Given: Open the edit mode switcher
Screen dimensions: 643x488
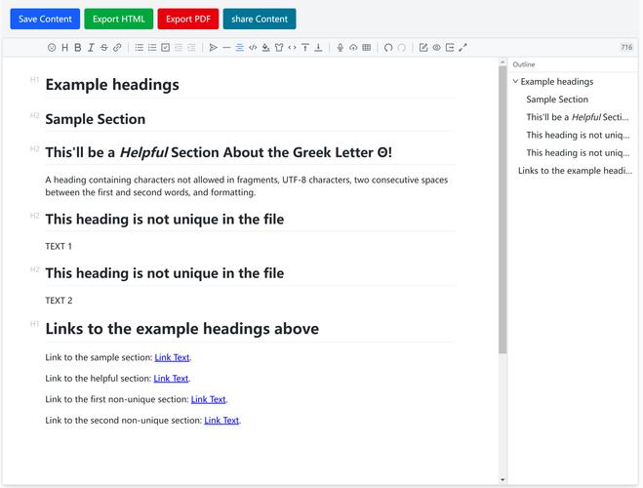Looking at the screenshot, I should (423, 47).
